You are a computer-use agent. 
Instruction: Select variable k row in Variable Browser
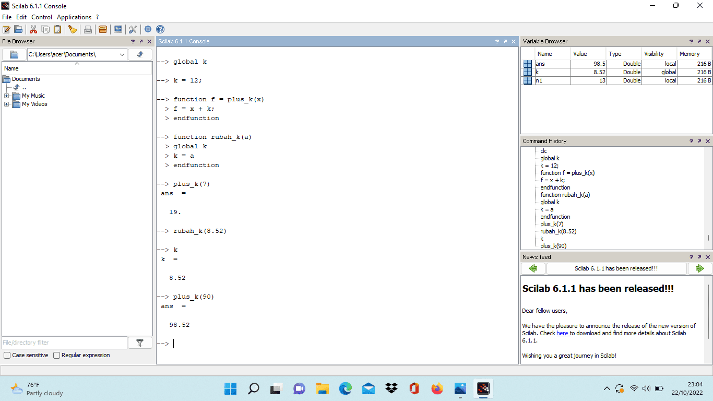(616, 72)
